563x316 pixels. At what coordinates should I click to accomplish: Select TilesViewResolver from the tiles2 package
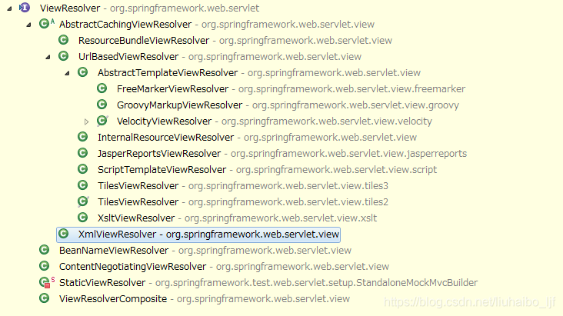tap(243, 202)
